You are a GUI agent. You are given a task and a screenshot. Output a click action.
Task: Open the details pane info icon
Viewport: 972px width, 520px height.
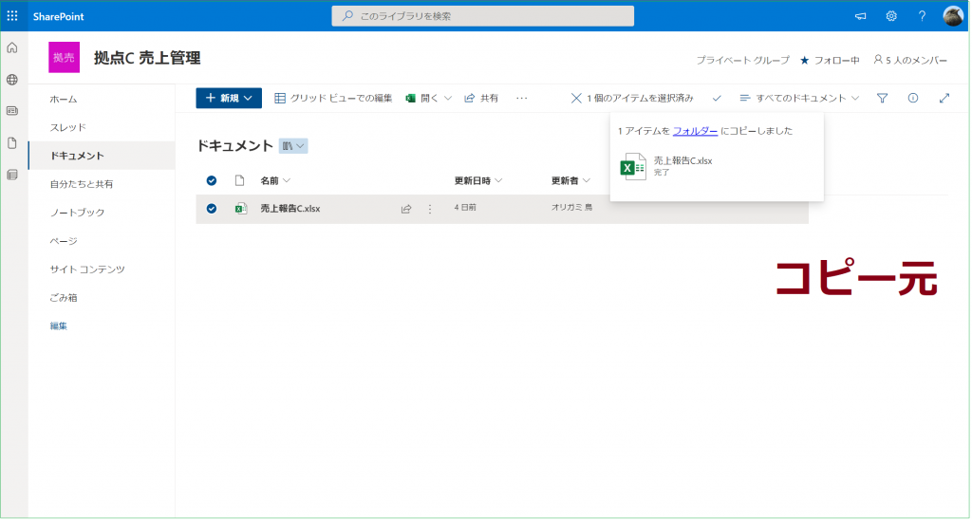[912, 98]
